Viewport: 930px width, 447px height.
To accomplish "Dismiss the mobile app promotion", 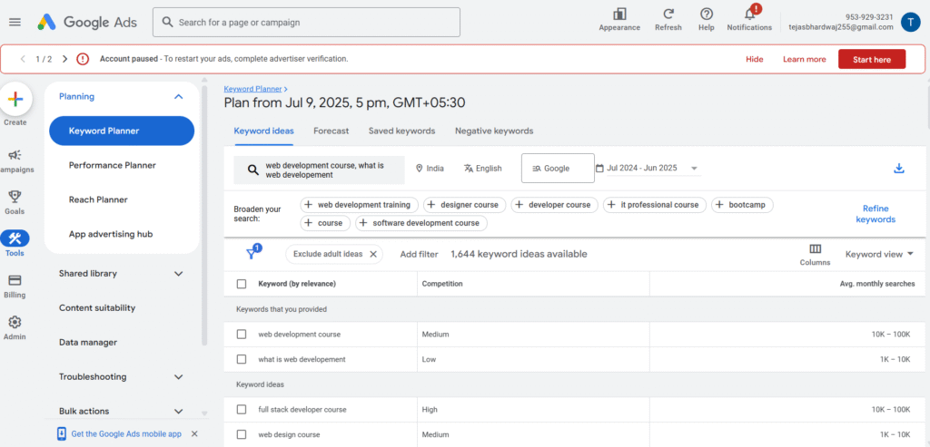I will pyautogui.click(x=194, y=434).
